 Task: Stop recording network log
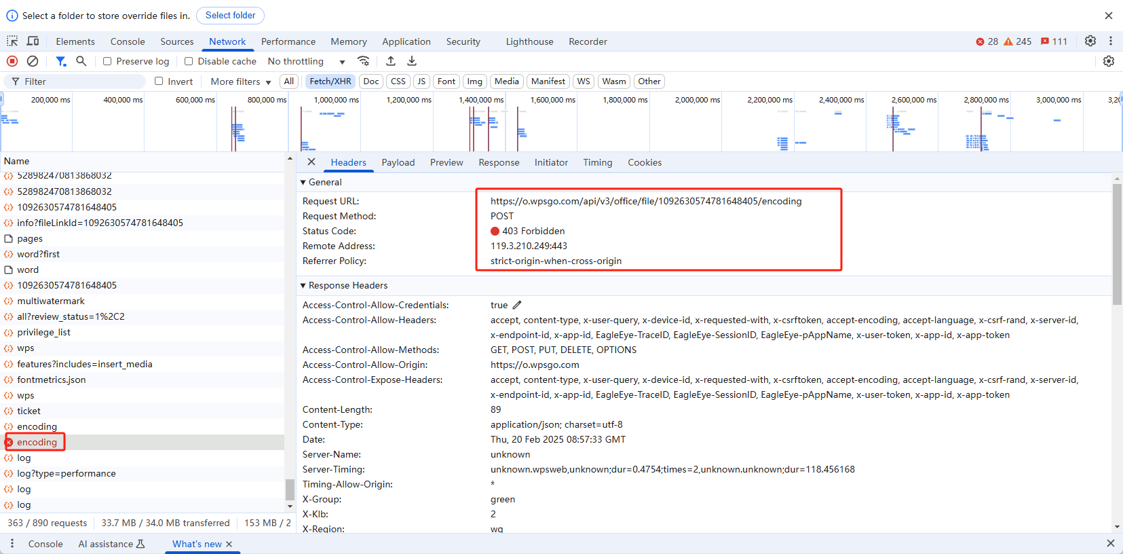pos(12,61)
